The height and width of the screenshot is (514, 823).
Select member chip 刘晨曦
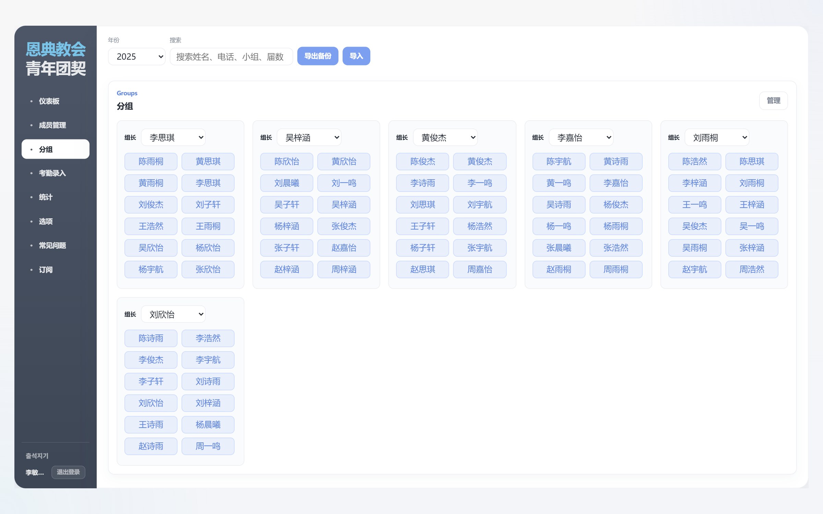click(287, 183)
